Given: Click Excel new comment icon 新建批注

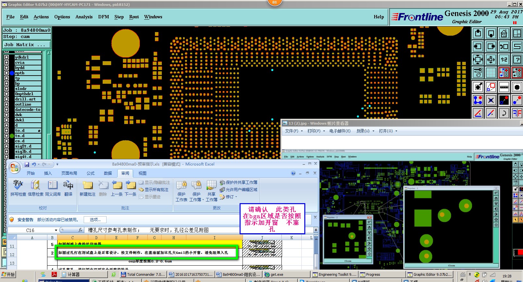Looking at the screenshot, I should (x=87, y=188).
